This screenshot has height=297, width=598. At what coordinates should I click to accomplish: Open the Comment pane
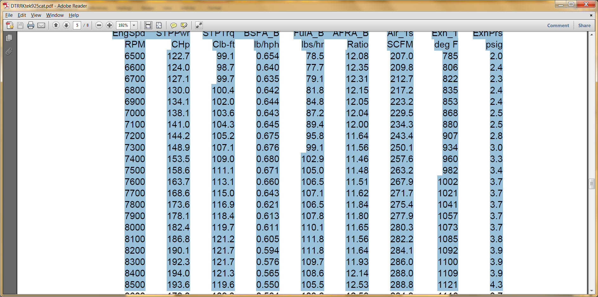(558, 26)
